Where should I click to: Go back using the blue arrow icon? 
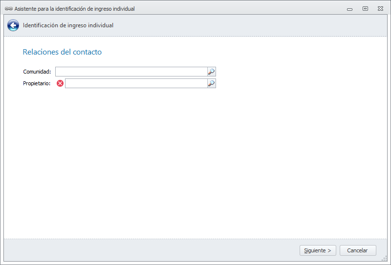(x=13, y=25)
